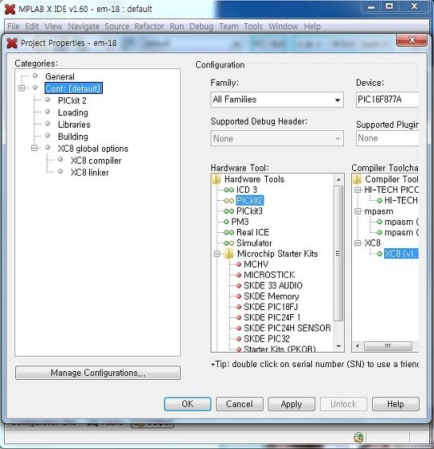Click the first mpasm green icon
434x449 pixels.
(x=379, y=222)
